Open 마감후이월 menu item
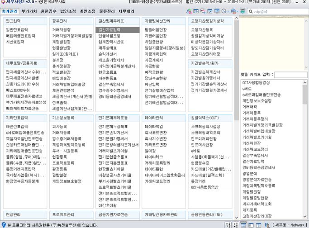 pos(108,205)
